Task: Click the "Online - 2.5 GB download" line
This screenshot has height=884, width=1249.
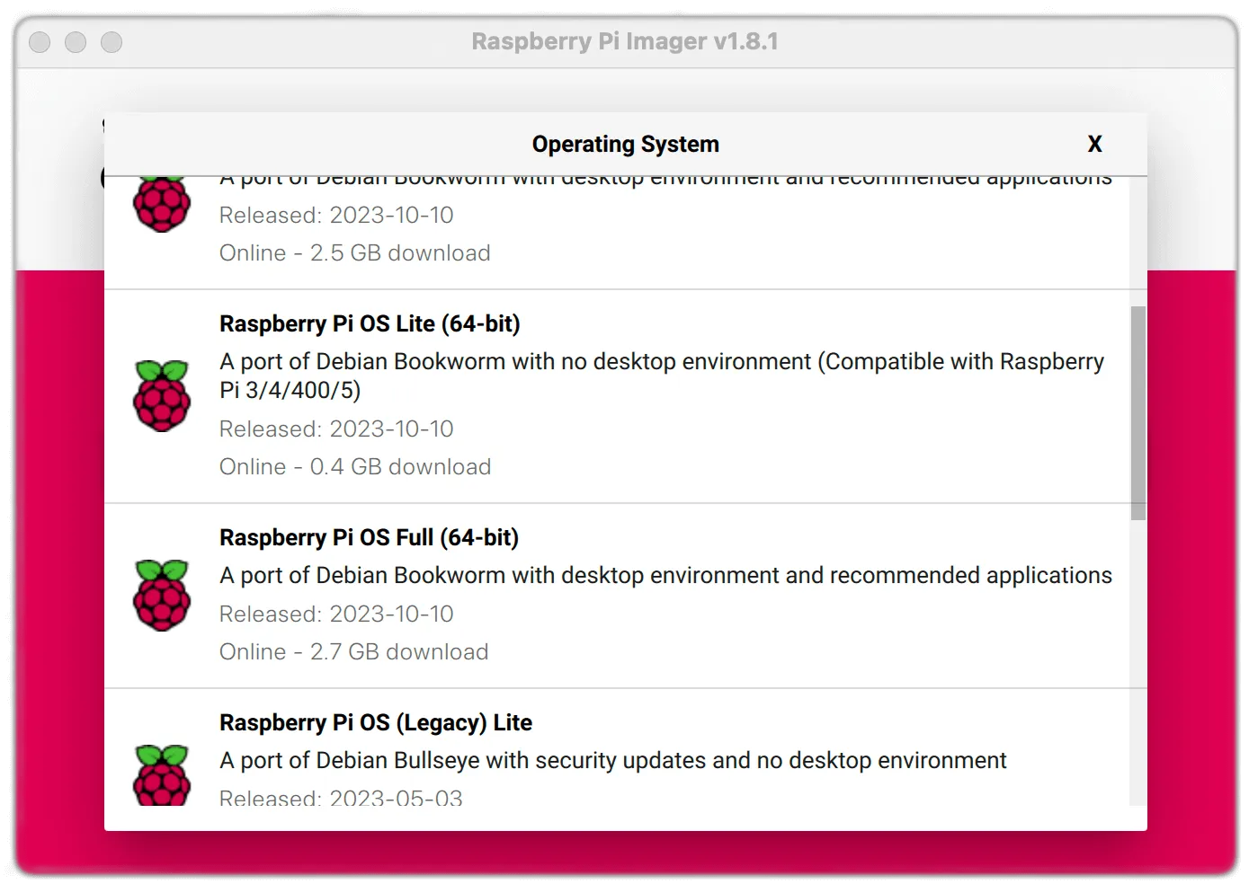Action: pos(355,252)
